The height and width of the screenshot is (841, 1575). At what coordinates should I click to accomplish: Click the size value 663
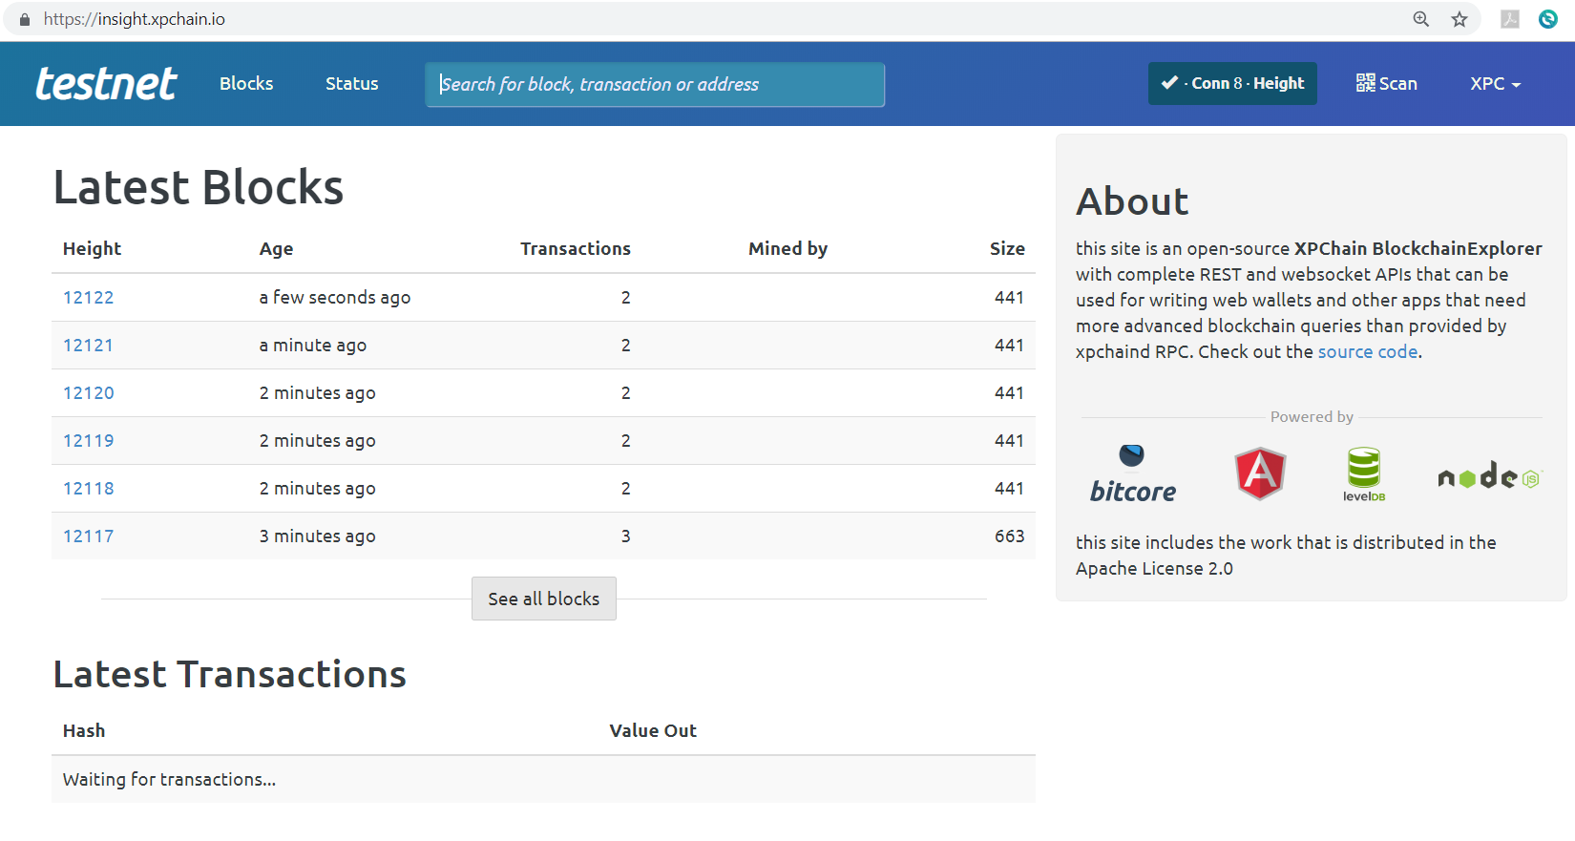pos(1010,536)
